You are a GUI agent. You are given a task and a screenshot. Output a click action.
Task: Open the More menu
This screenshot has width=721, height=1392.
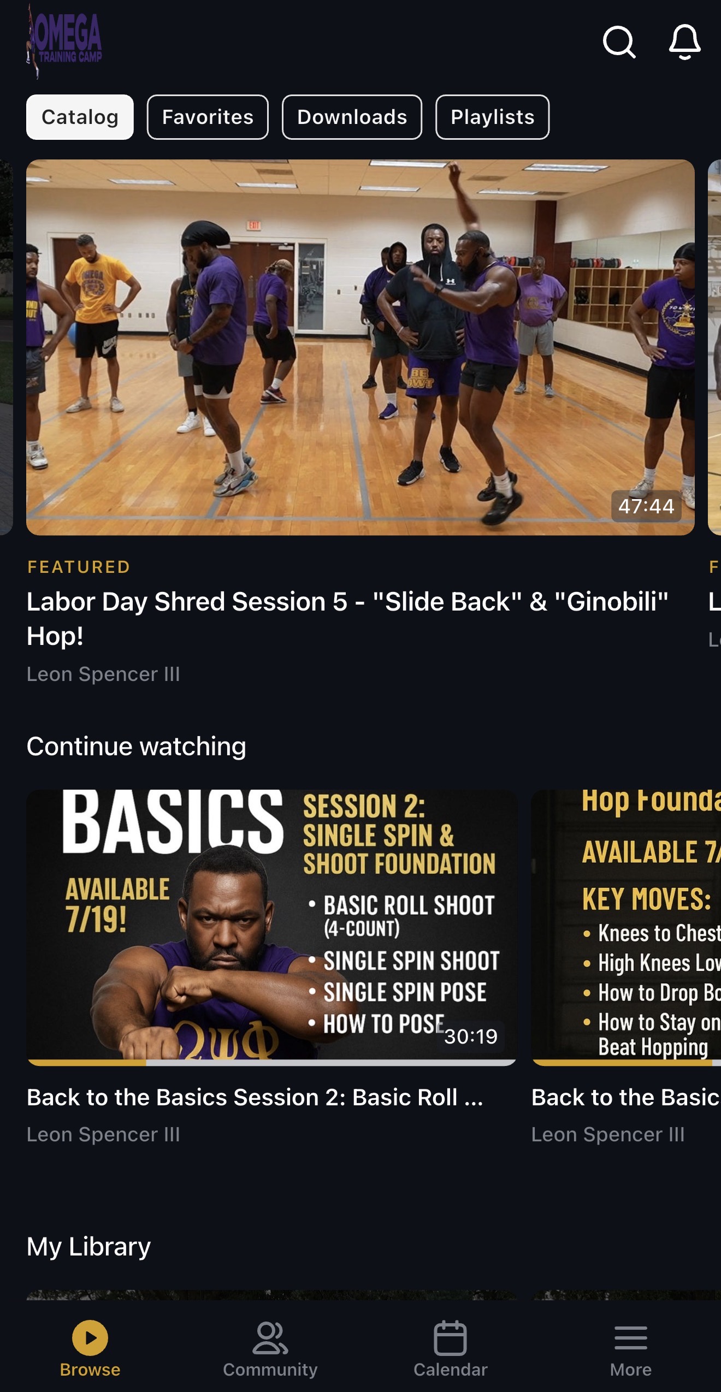point(630,1349)
